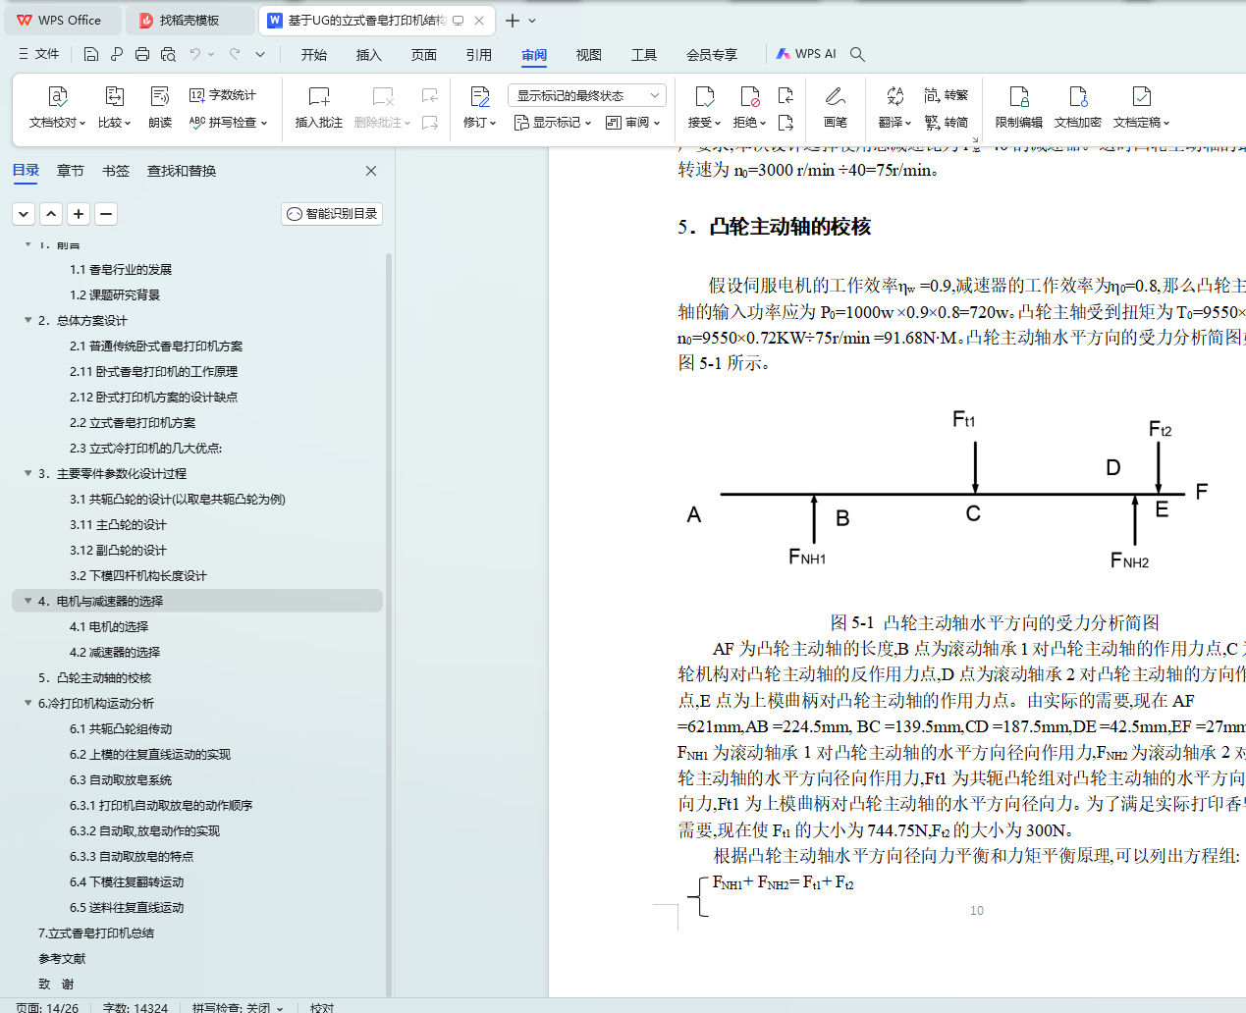
Task: Open the 显示标记 dropdown
Action: click(x=553, y=123)
